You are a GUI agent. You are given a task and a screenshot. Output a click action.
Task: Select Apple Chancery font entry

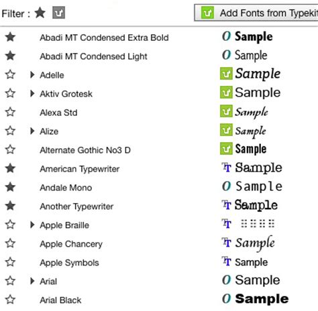[71, 244]
